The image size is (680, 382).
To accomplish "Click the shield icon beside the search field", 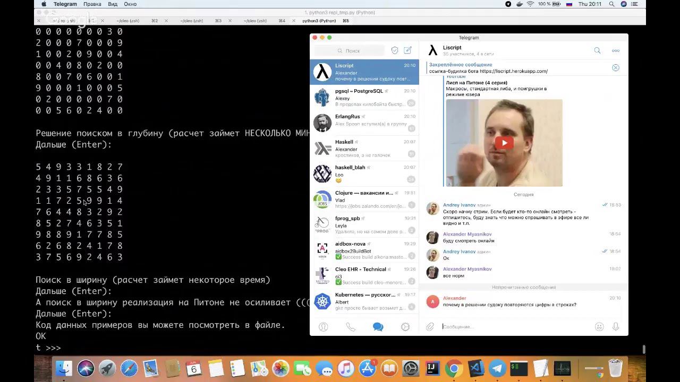I will [x=395, y=50].
